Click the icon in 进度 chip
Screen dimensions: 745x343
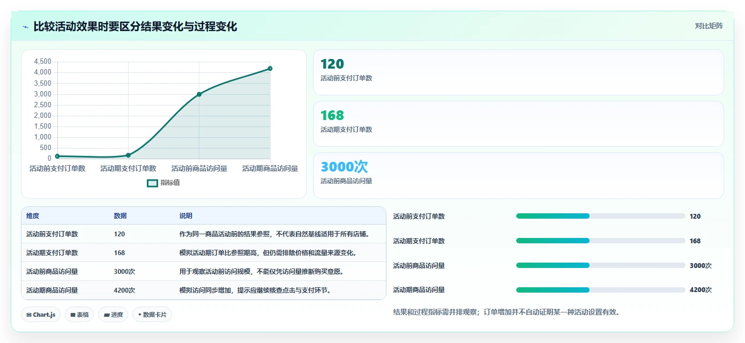107,315
